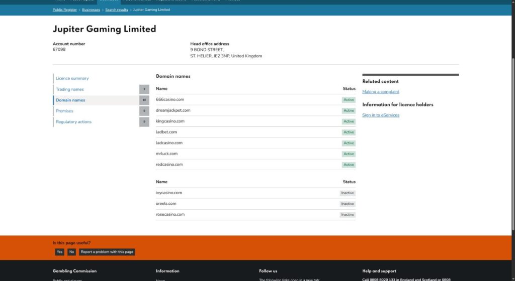Click the account number 67098
515x281 pixels.
point(59,50)
